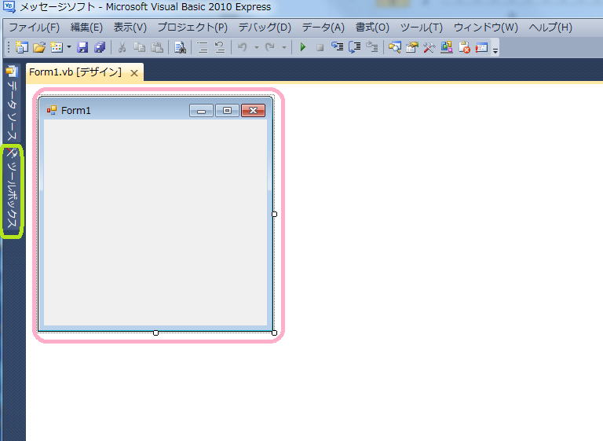Click Uncomment selected lines icon
The image size is (603, 441).
[x=220, y=47]
